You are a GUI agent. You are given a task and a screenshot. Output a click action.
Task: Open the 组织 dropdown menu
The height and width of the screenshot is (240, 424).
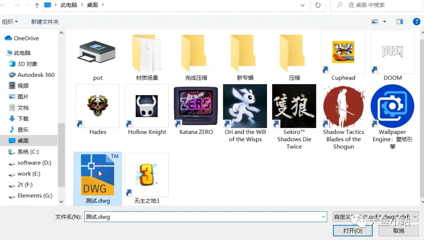[x=10, y=22]
